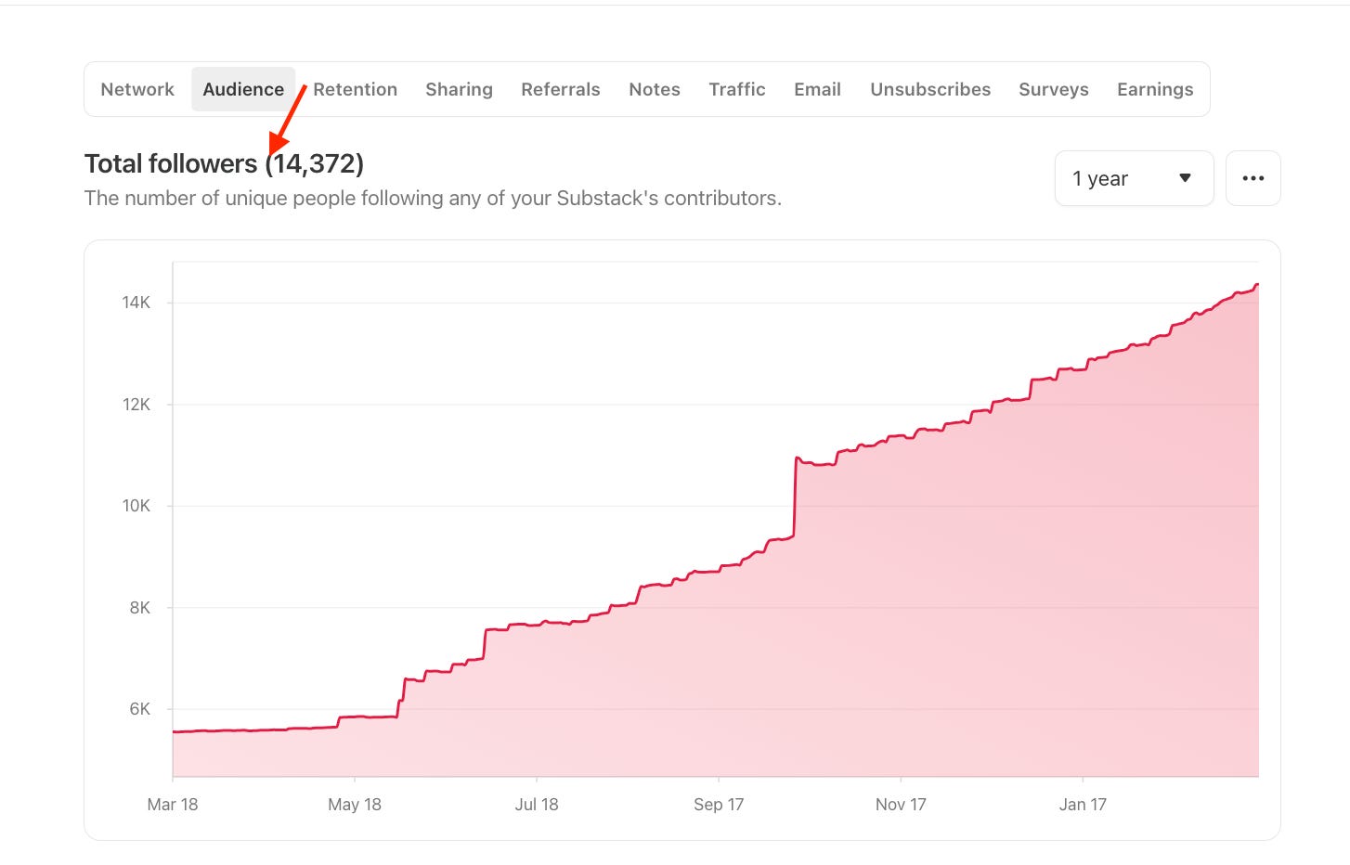Image resolution: width=1350 pixels, height=865 pixels.
Task: Click the Jul 18 axis label
Action: coord(537,805)
